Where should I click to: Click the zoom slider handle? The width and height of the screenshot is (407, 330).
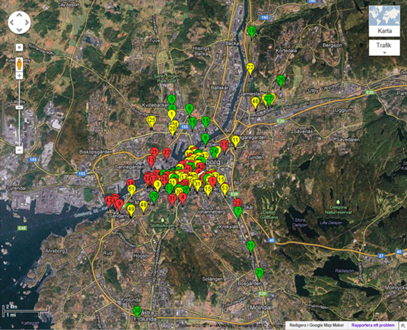[x=19, y=107]
